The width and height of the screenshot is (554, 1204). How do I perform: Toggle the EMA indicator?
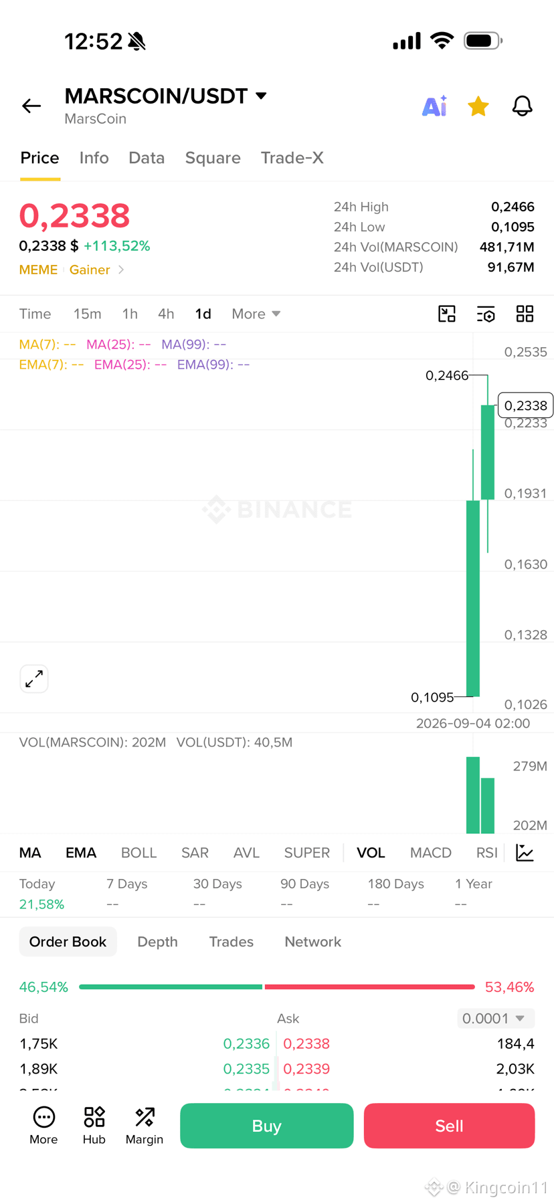tap(81, 853)
